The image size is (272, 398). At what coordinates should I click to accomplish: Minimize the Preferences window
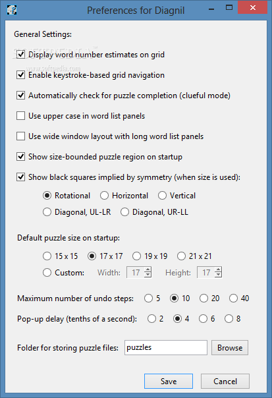(211, 9)
